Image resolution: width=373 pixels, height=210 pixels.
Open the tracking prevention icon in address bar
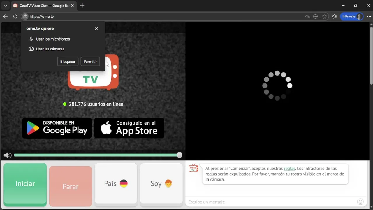pos(315,17)
